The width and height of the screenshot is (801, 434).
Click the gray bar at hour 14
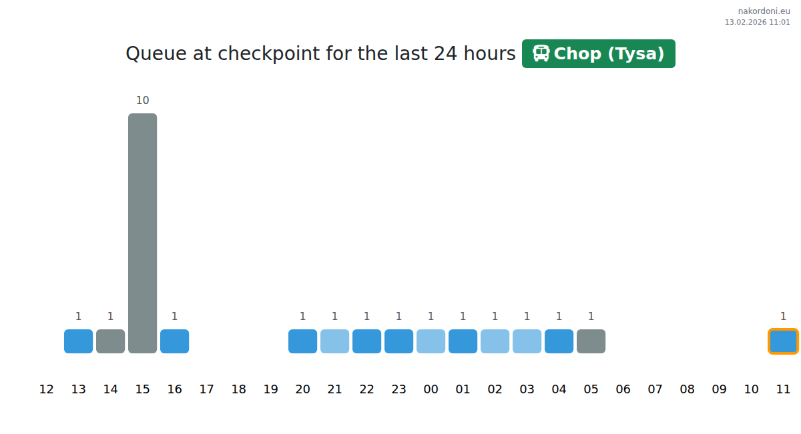(110, 341)
